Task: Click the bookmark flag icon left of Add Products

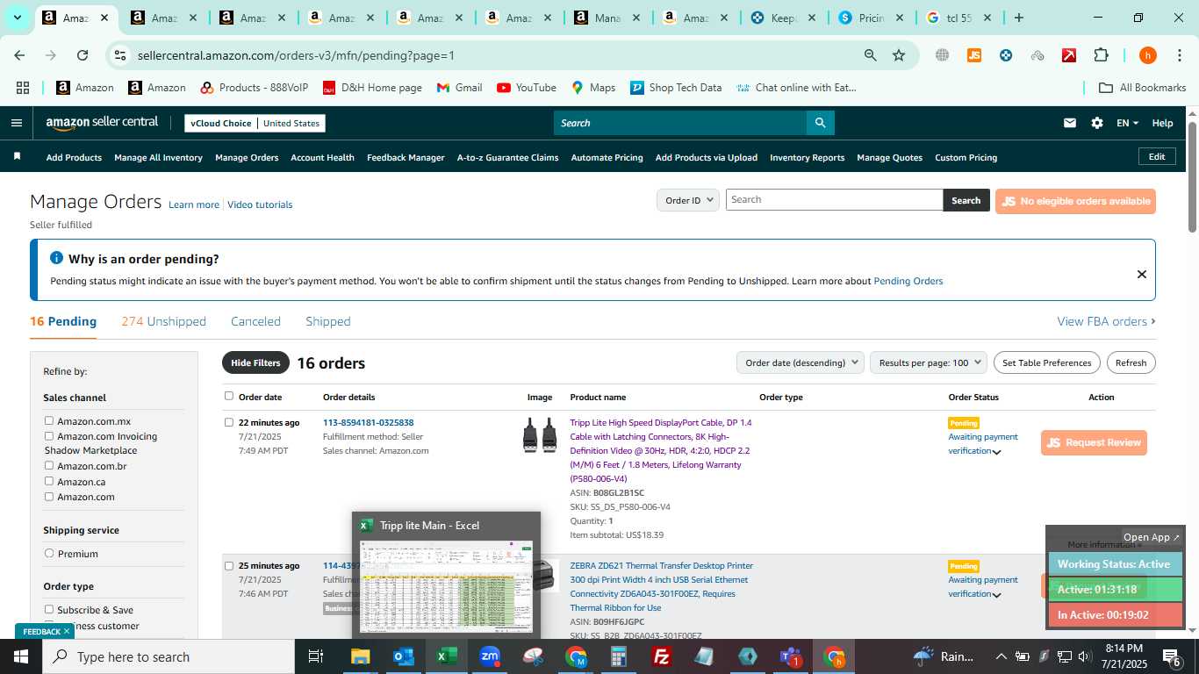Action: click(17, 156)
